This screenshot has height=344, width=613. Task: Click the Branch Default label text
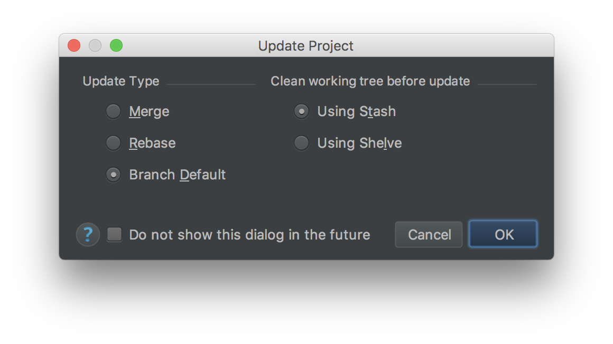point(178,175)
